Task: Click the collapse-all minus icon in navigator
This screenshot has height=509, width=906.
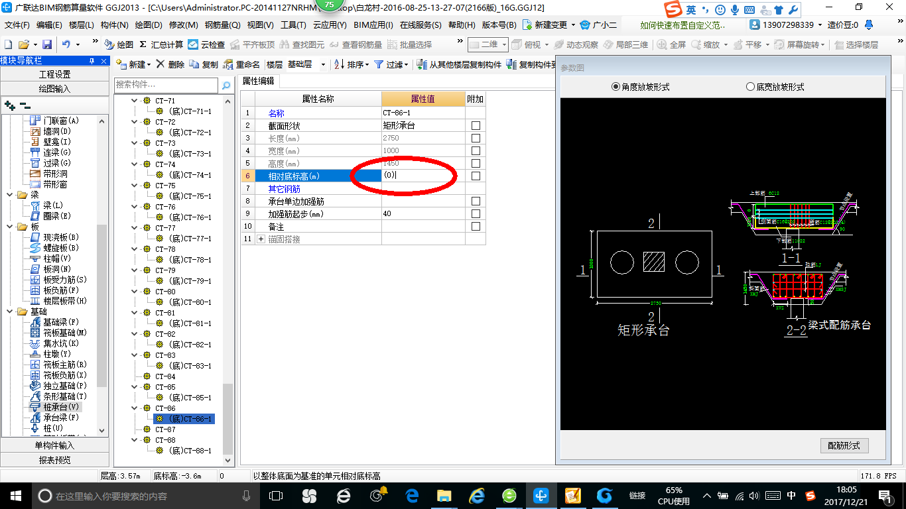Action: (25, 105)
